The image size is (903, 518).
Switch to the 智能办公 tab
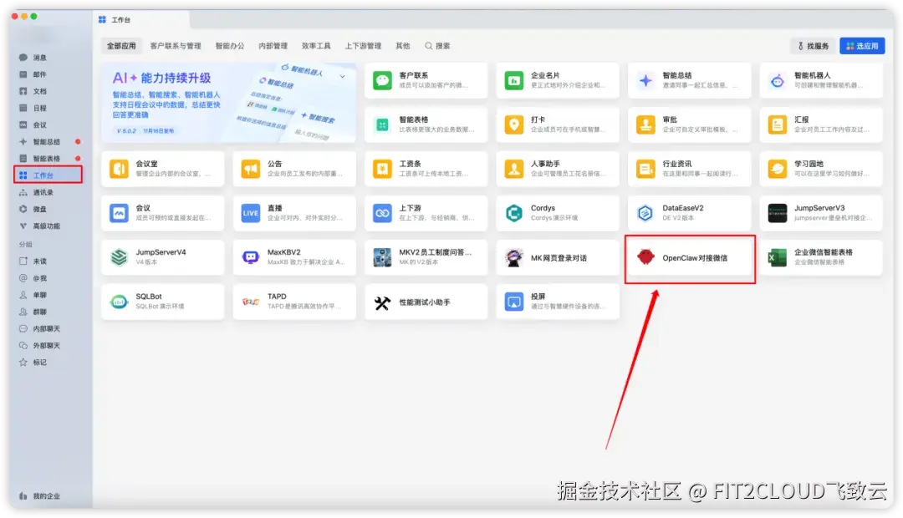(230, 45)
